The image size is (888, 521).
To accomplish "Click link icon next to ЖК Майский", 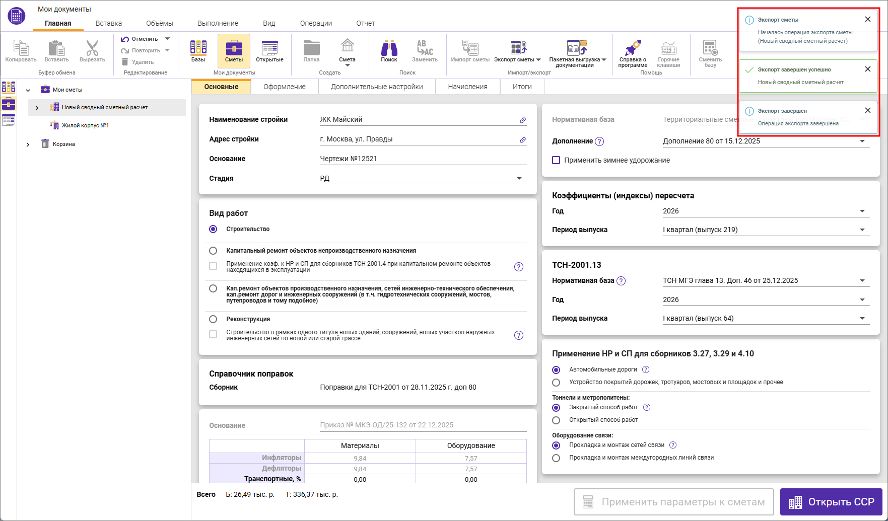I will click(x=523, y=120).
